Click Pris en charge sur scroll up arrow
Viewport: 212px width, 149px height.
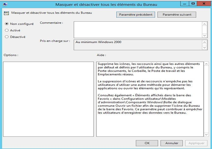204,42
